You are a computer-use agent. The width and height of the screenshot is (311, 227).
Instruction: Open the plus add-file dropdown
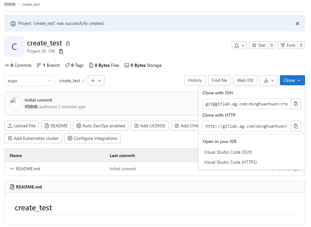coord(96,81)
